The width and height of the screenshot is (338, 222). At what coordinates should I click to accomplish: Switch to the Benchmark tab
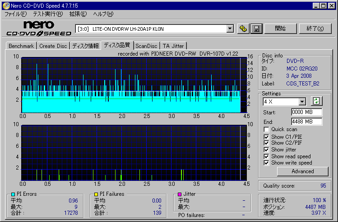[21, 46]
